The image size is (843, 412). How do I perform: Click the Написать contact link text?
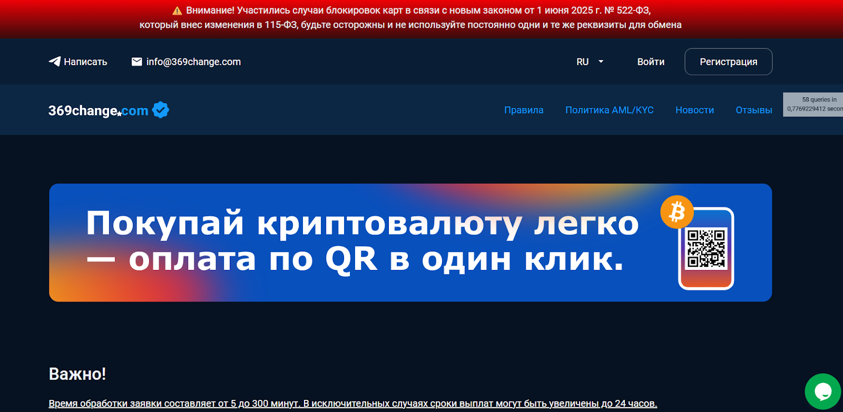click(x=85, y=62)
